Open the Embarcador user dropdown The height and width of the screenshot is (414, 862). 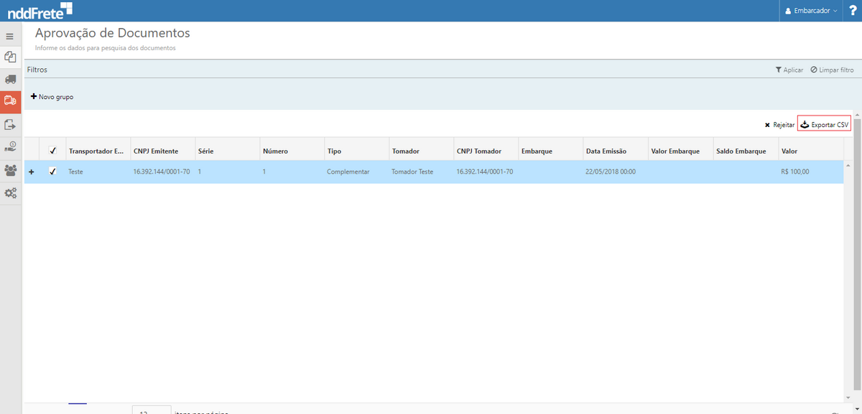tap(811, 11)
